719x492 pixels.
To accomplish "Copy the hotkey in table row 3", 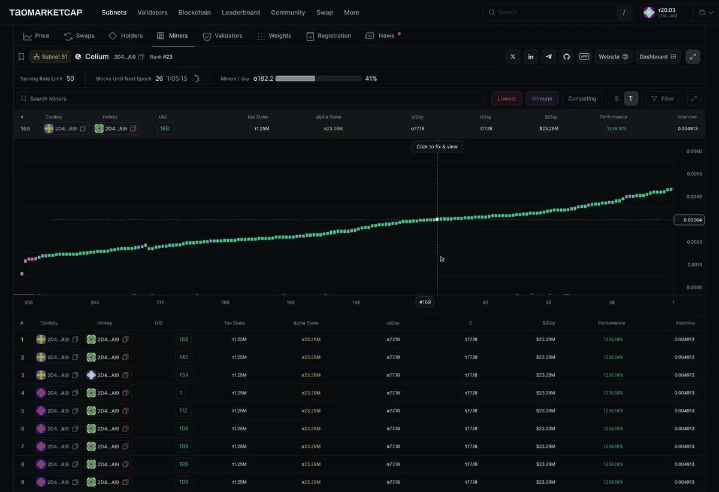I will 126,375.
